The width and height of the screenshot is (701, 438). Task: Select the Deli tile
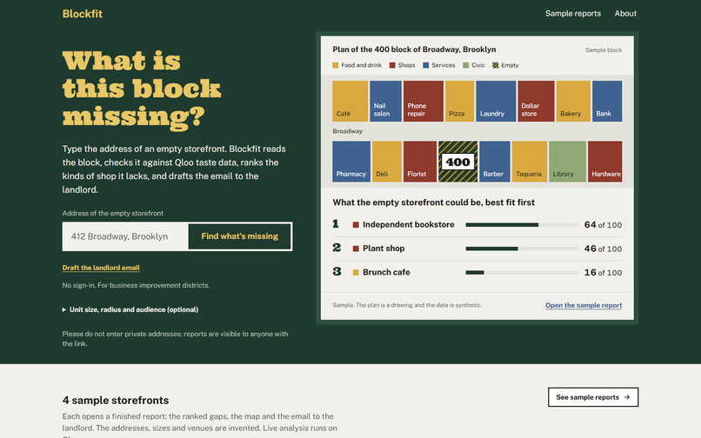coord(387,162)
